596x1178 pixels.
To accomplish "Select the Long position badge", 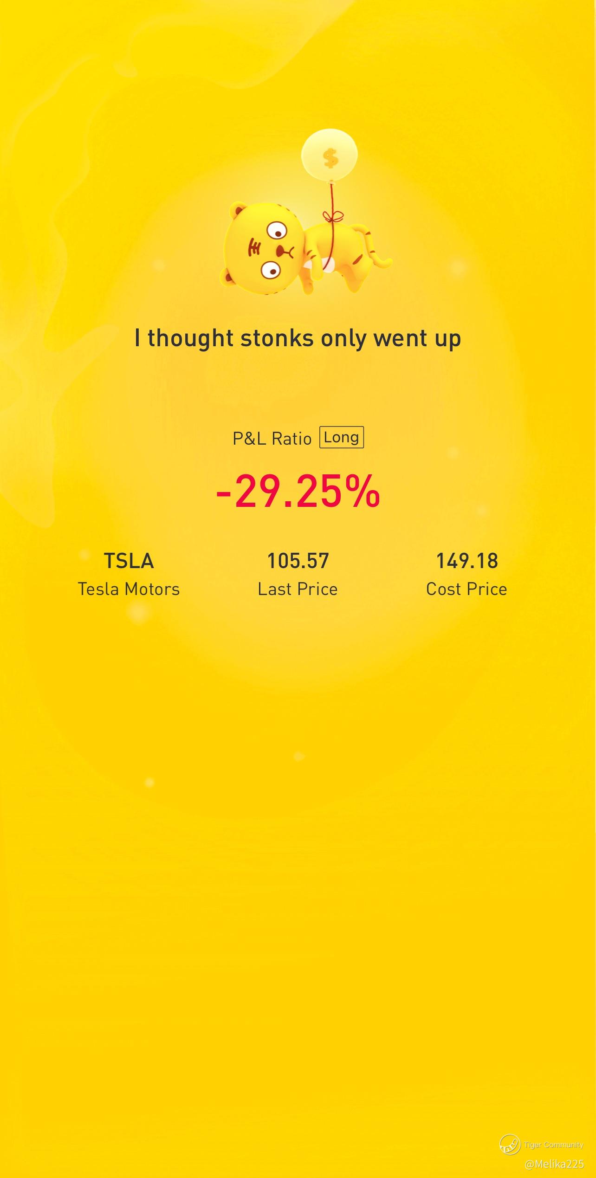I will (342, 437).
